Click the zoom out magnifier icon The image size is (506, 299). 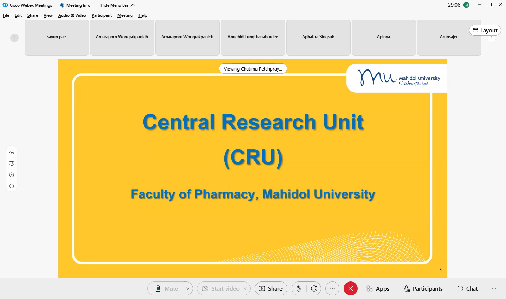(x=12, y=186)
